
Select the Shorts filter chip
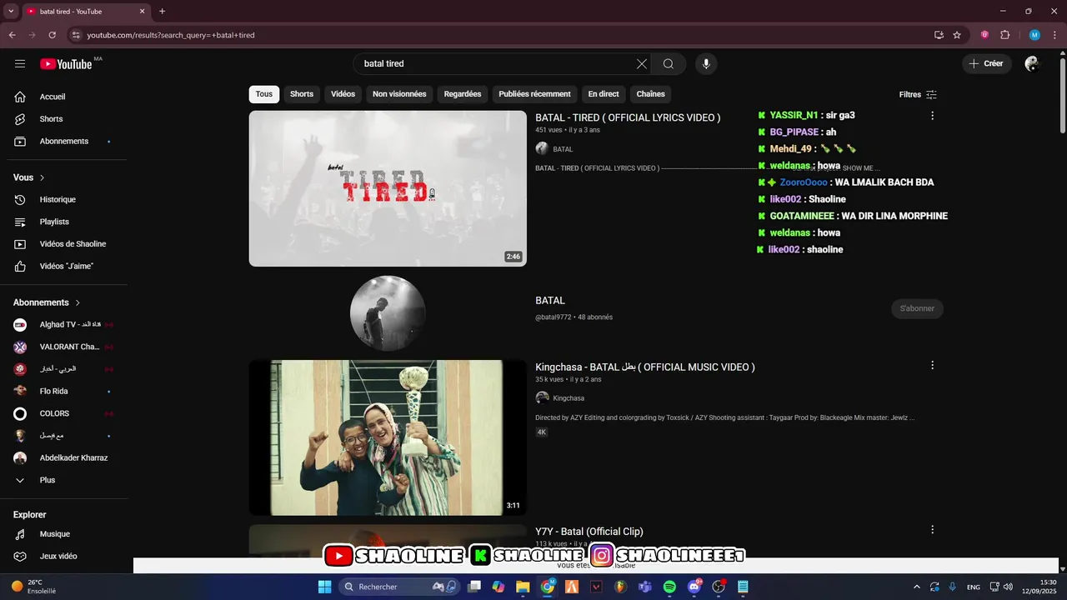(302, 94)
